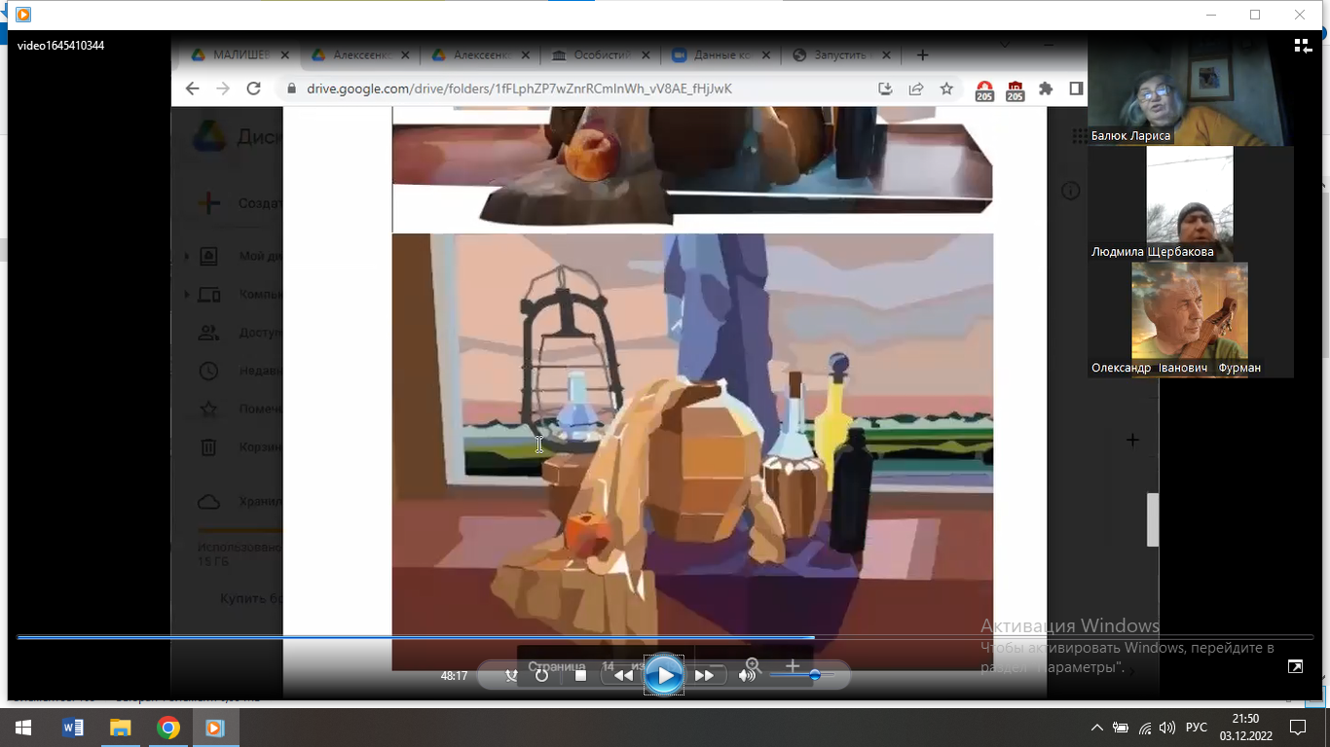Show hidden tray icons chevron
1330x747 pixels.
[x=1097, y=728]
